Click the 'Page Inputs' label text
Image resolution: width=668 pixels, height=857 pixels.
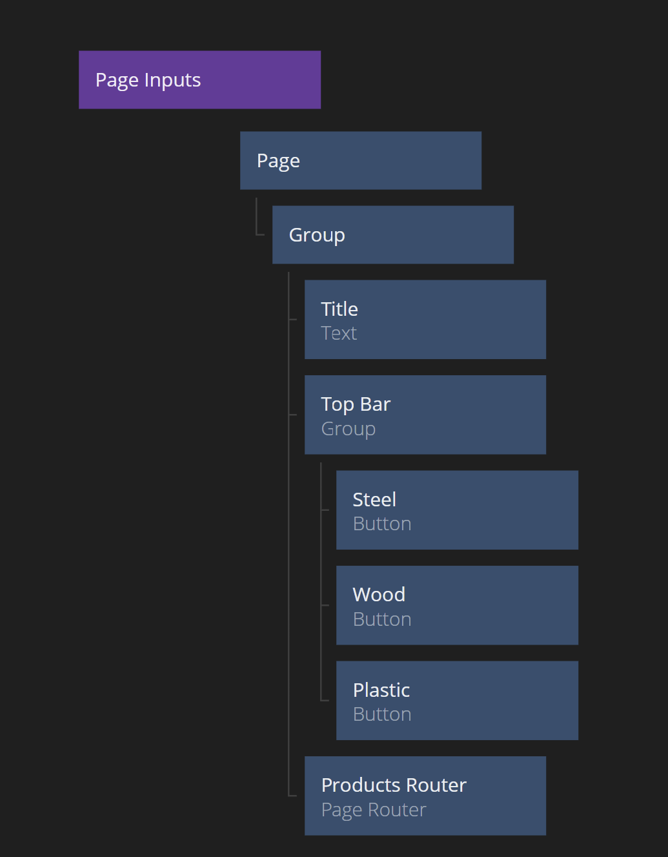point(148,80)
